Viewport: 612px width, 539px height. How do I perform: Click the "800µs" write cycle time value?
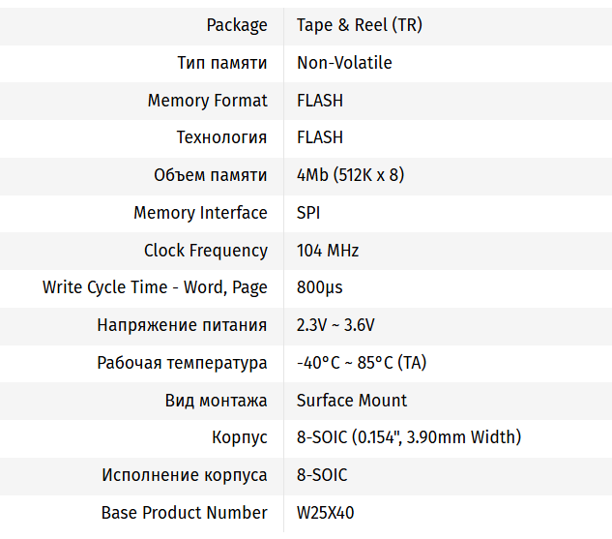pyautogui.click(x=320, y=287)
